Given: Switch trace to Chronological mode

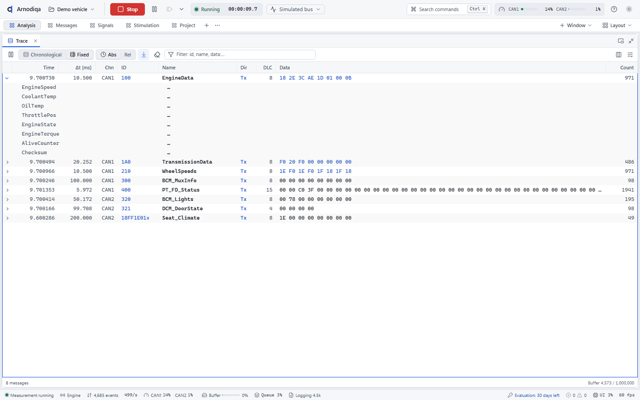Looking at the screenshot, I should [43, 55].
